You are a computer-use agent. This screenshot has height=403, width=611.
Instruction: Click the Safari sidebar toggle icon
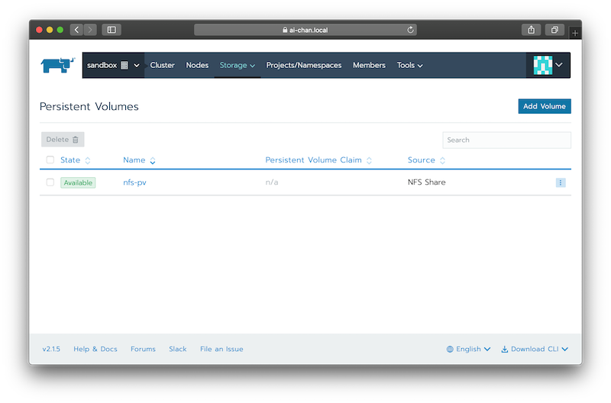[x=112, y=30]
